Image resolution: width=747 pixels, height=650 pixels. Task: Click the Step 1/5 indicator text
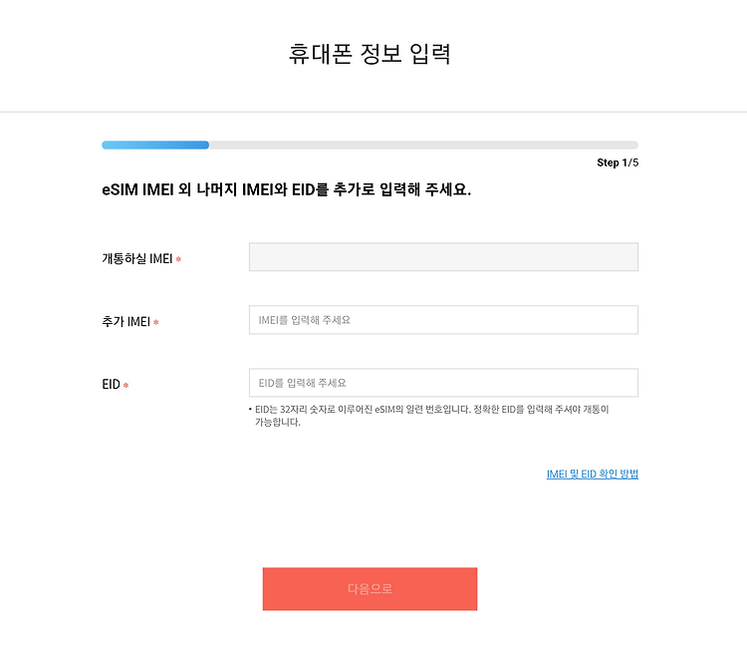coord(618,162)
